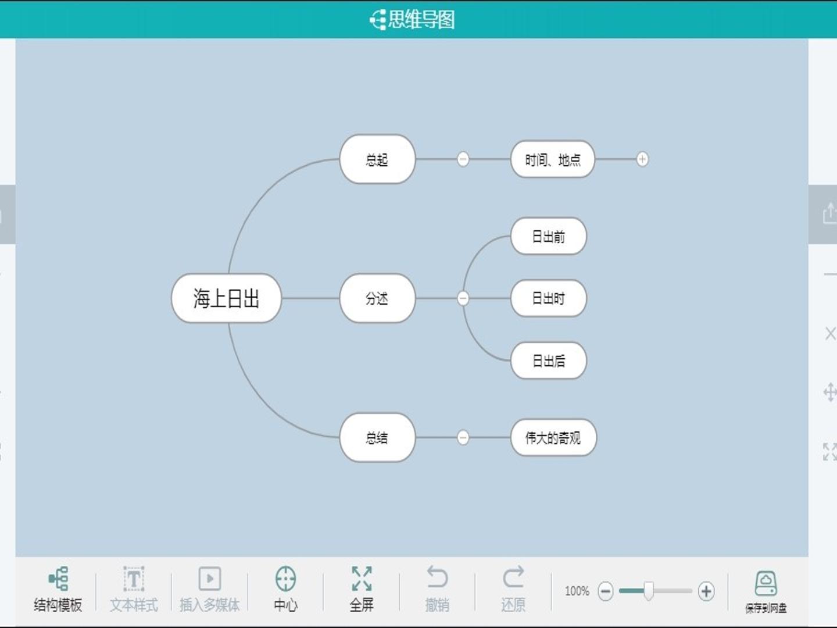837x628 pixels.
Task: Click the 还原 redo icon
Action: [513, 577]
